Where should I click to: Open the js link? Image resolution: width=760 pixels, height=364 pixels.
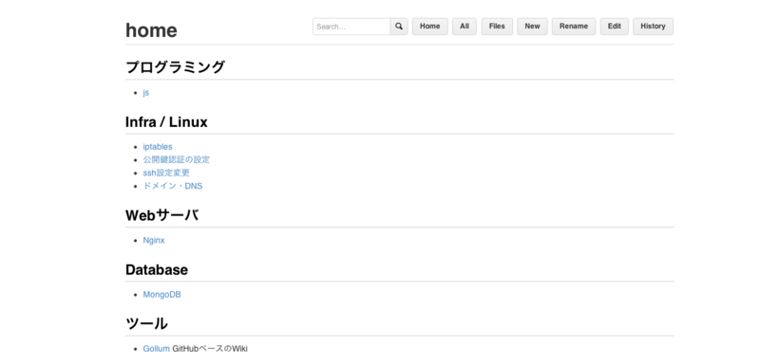(x=146, y=93)
